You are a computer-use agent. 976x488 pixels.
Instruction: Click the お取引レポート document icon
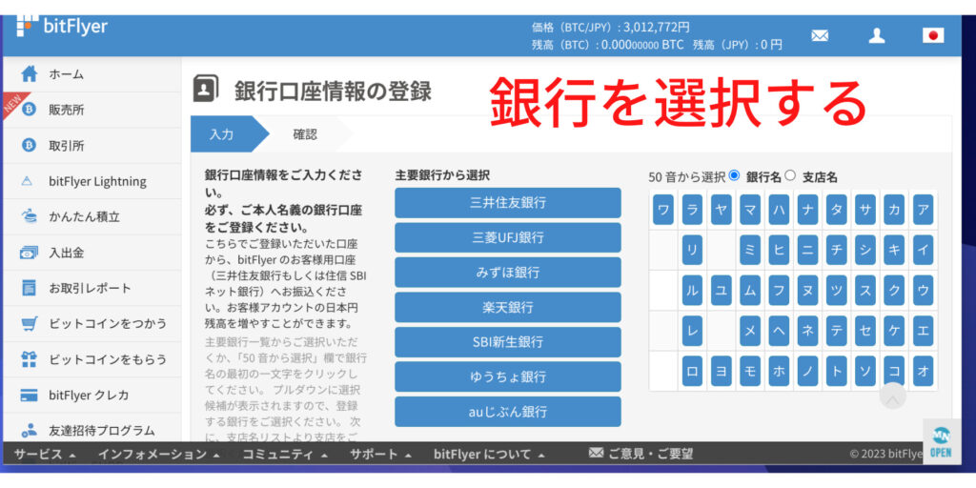click(x=29, y=288)
